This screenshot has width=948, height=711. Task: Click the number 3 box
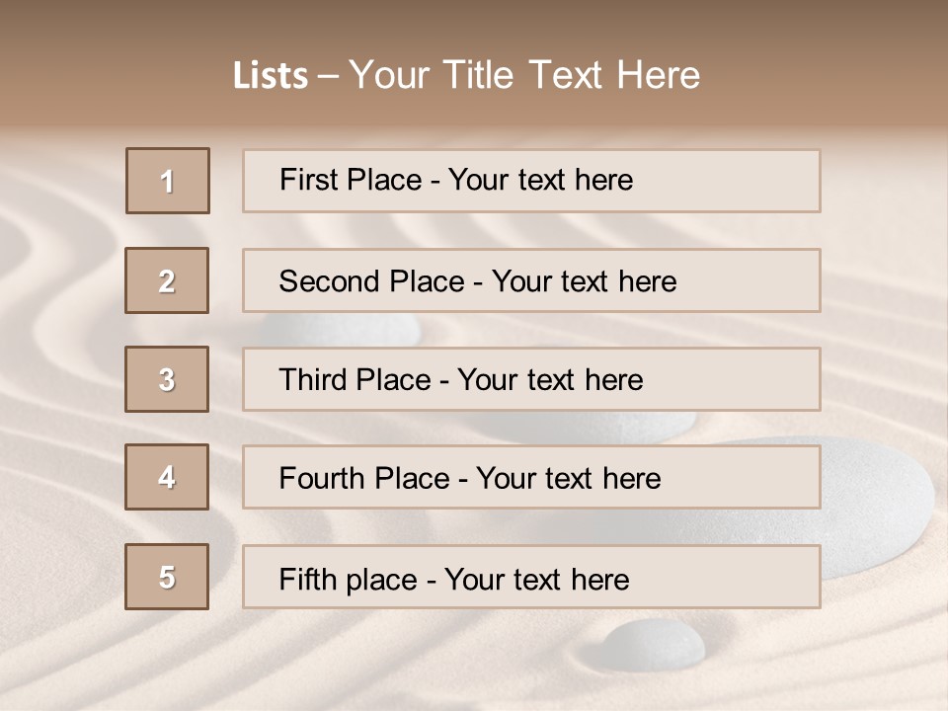(x=167, y=379)
